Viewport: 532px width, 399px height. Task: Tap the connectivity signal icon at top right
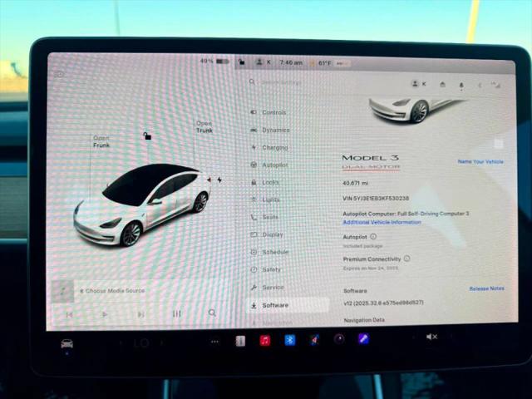tap(496, 85)
